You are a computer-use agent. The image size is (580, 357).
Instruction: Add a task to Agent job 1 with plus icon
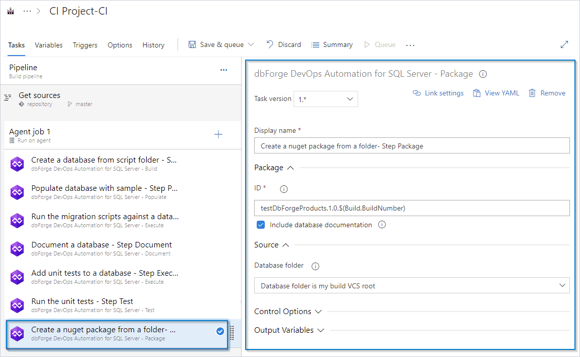[x=218, y=134]
